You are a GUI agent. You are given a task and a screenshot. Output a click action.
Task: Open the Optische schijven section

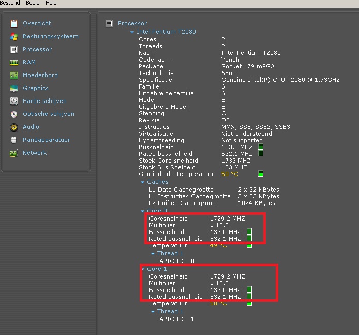49,114
